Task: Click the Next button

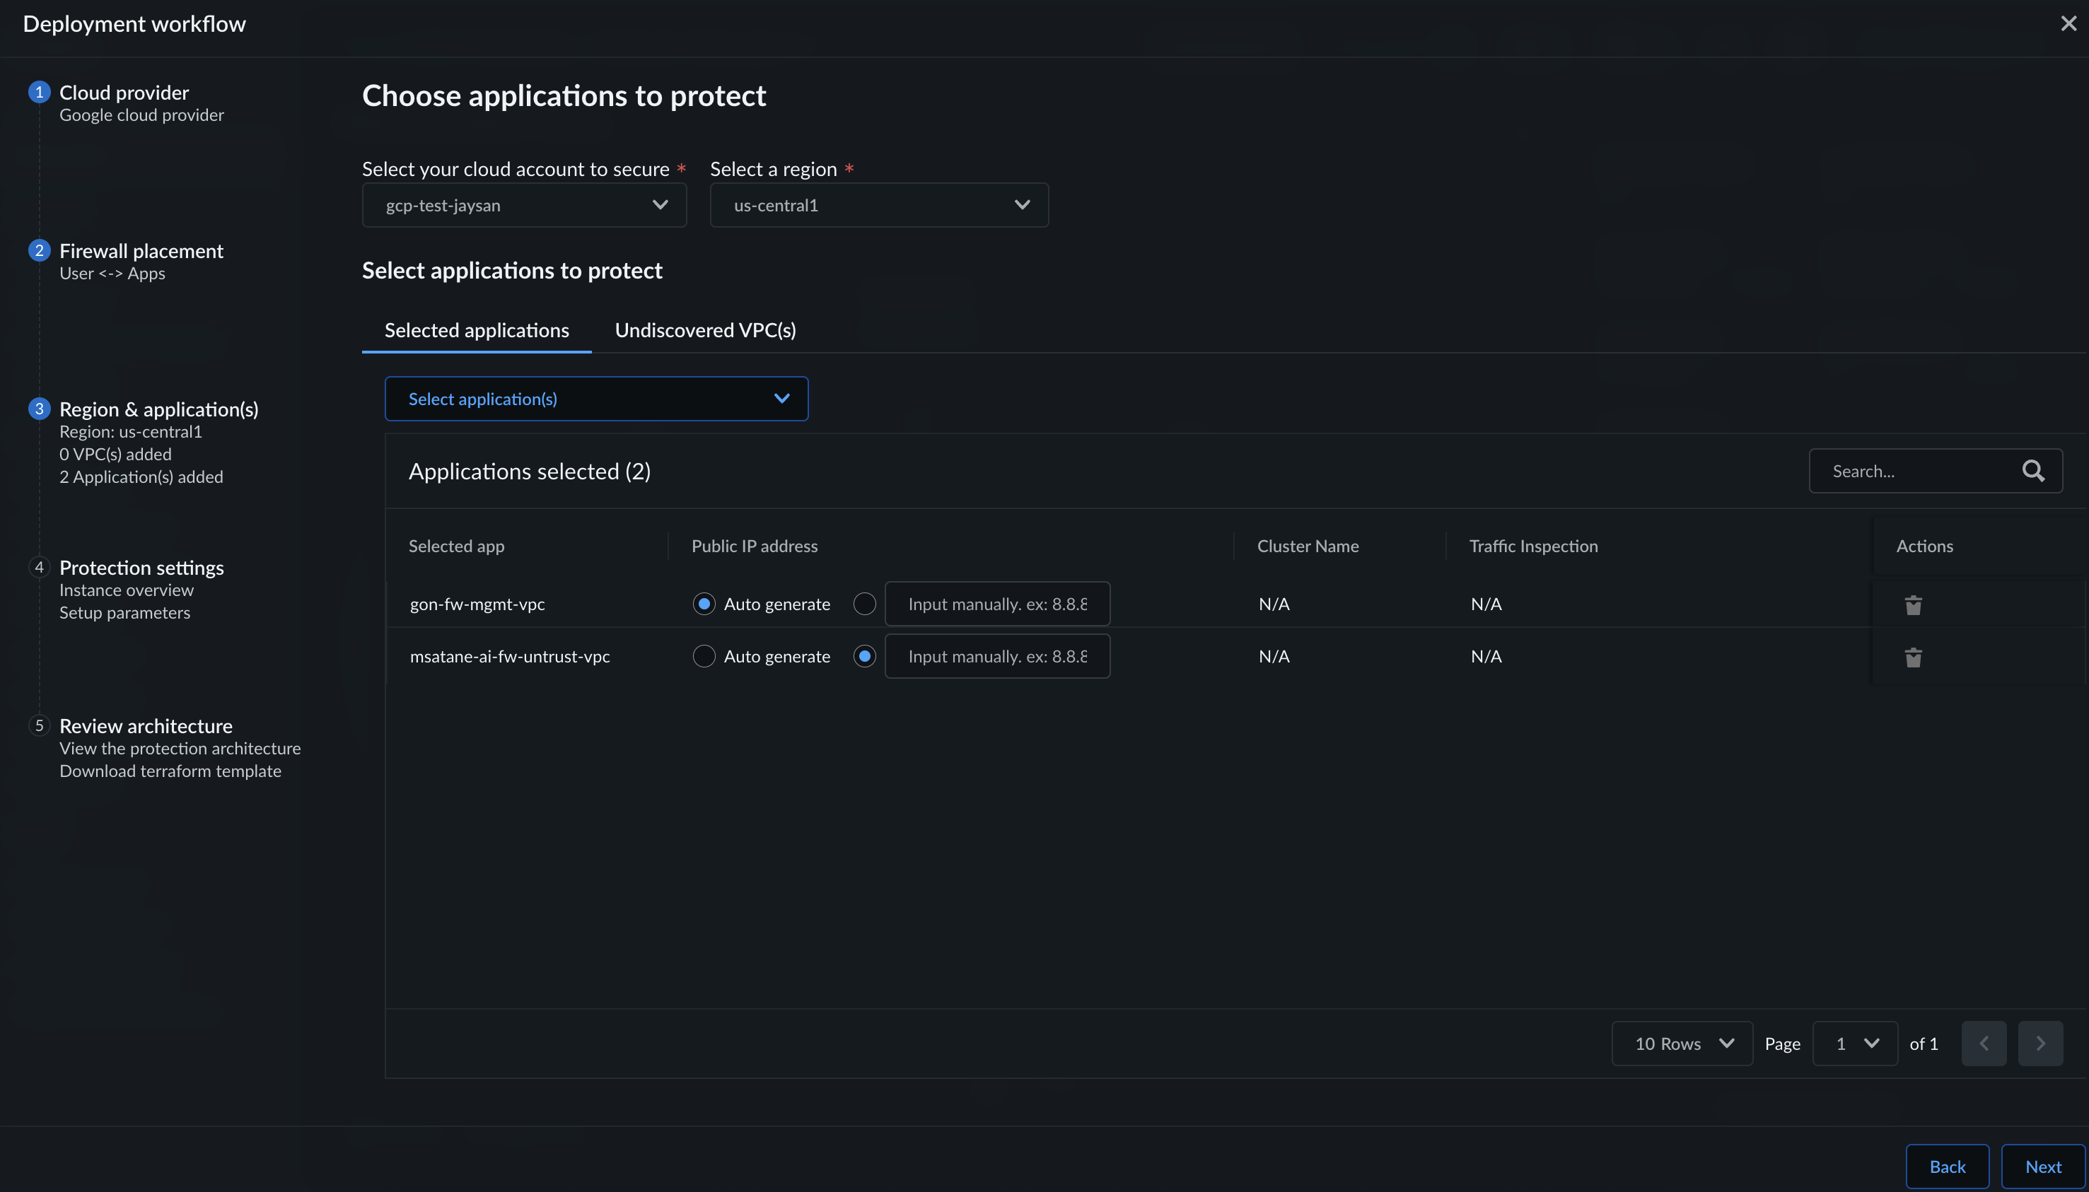Action: click(2042, 1167)
